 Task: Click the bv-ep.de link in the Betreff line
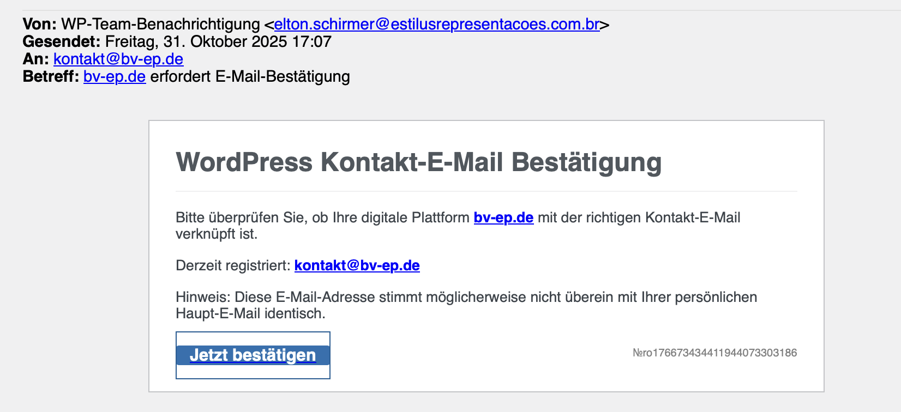115,76
